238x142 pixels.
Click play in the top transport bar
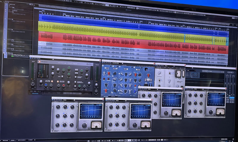(110, 5)
